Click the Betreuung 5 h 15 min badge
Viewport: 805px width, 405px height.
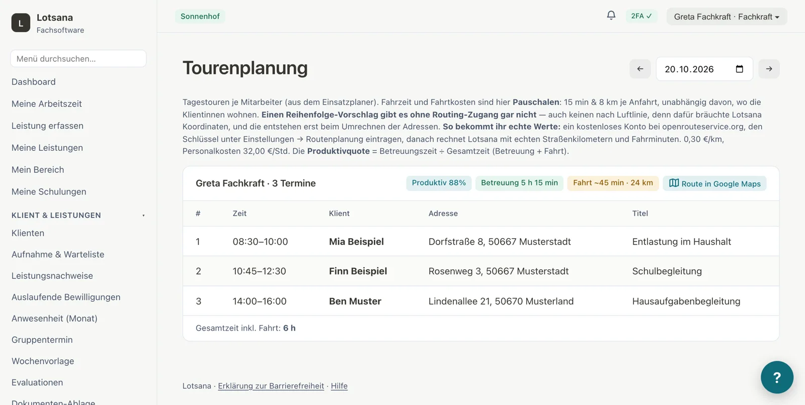[x=519, y=183]
